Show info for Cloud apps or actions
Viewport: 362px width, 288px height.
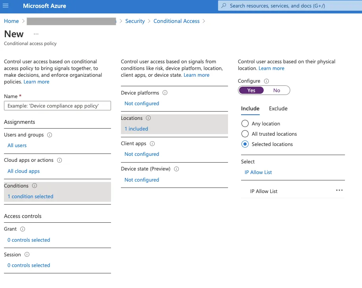(59, 160)
